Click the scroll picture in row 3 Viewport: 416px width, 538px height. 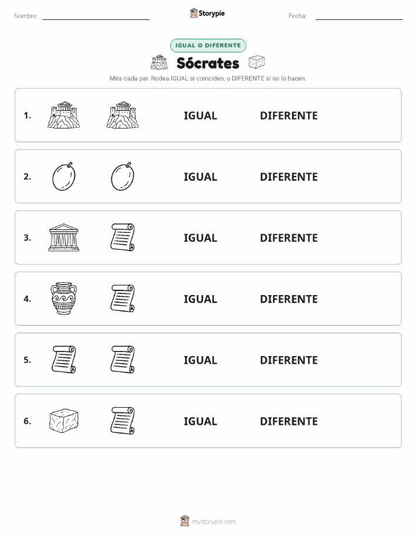123,237
